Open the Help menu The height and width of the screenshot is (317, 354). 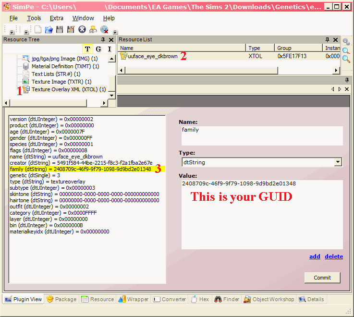[109, 18]
